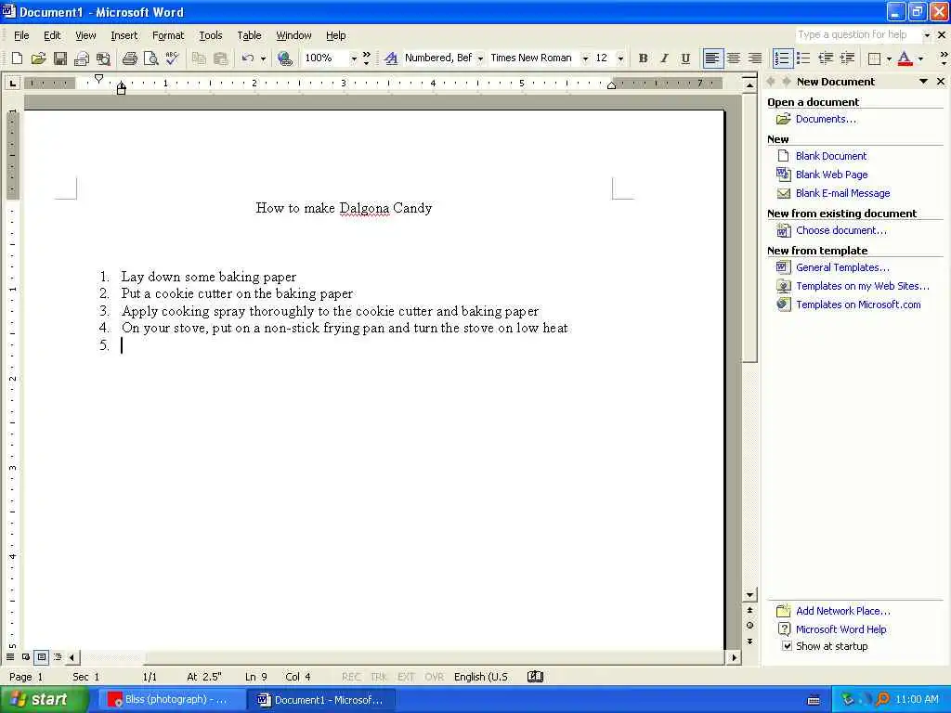Click the ruler tab selector button
Viewport: 951px width, 713px height.
[12, 83]
